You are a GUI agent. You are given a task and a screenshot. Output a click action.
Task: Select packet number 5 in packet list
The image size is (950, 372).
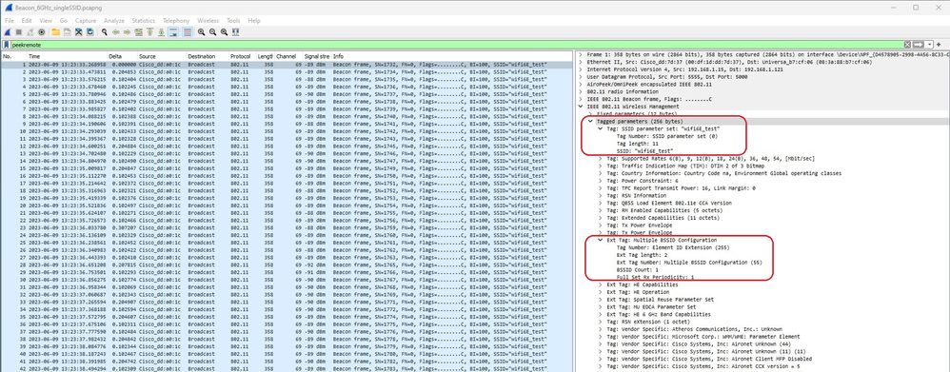[x=286, y=94]
